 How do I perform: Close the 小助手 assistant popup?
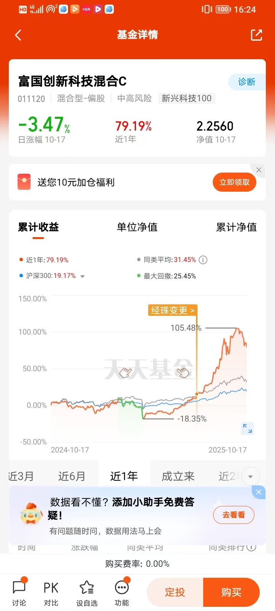[x=259, y=492]
